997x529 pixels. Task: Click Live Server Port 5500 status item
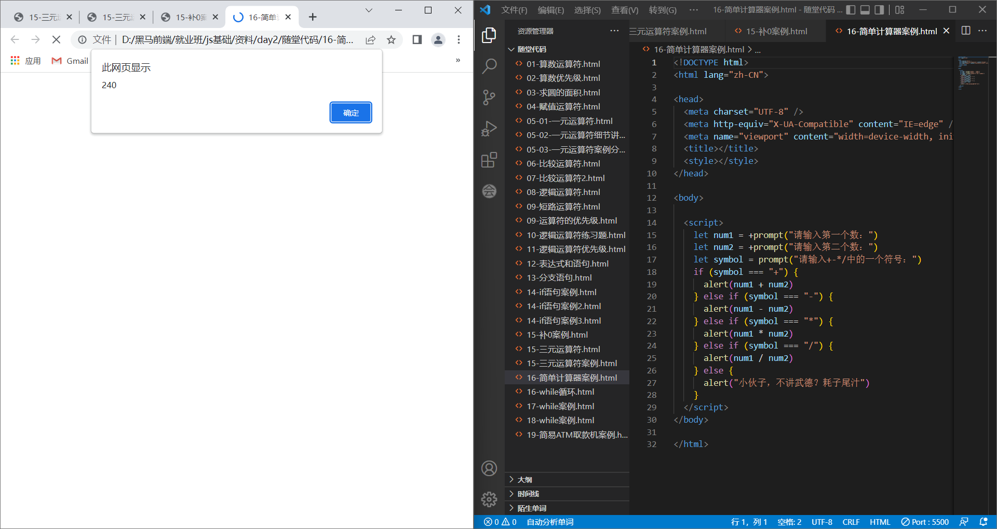[x=925, y=522]
